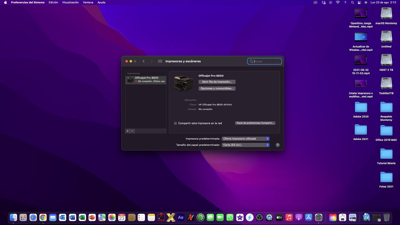
Task: Open WhatsApp from the dock
Action: (230, 217)
